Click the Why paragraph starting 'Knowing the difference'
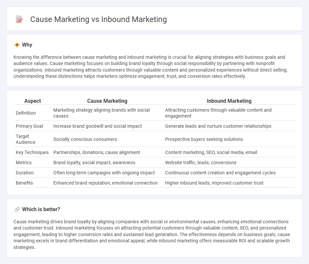Image resolution: width=309 pixels, height=264 pixels. (151, 67)
